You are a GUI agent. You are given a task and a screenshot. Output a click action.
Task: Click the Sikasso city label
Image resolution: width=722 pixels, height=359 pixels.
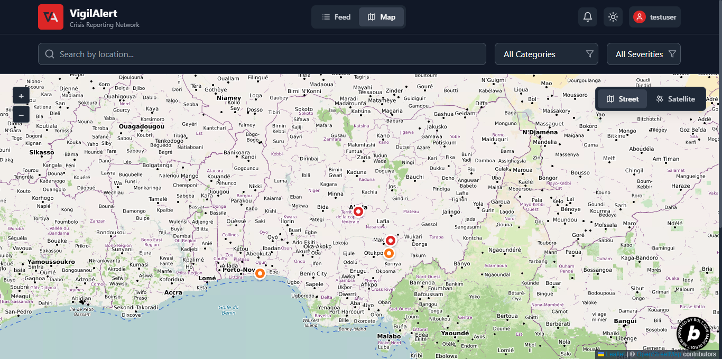pos(42,152)
